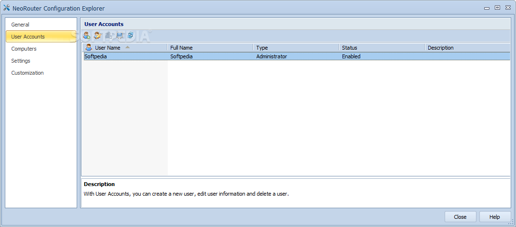Image resolution: width=516 pixels, height=227 pixels.
Task: Minimize the NeoRouter window
Action: (x=488, y=8)
